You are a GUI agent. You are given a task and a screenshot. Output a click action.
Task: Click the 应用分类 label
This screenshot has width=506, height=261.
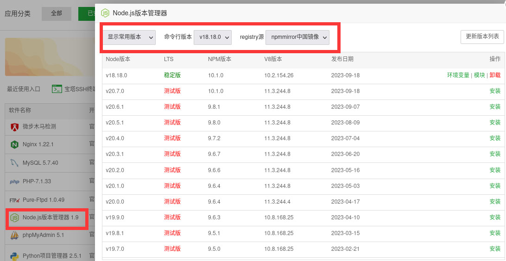(18, 13)
